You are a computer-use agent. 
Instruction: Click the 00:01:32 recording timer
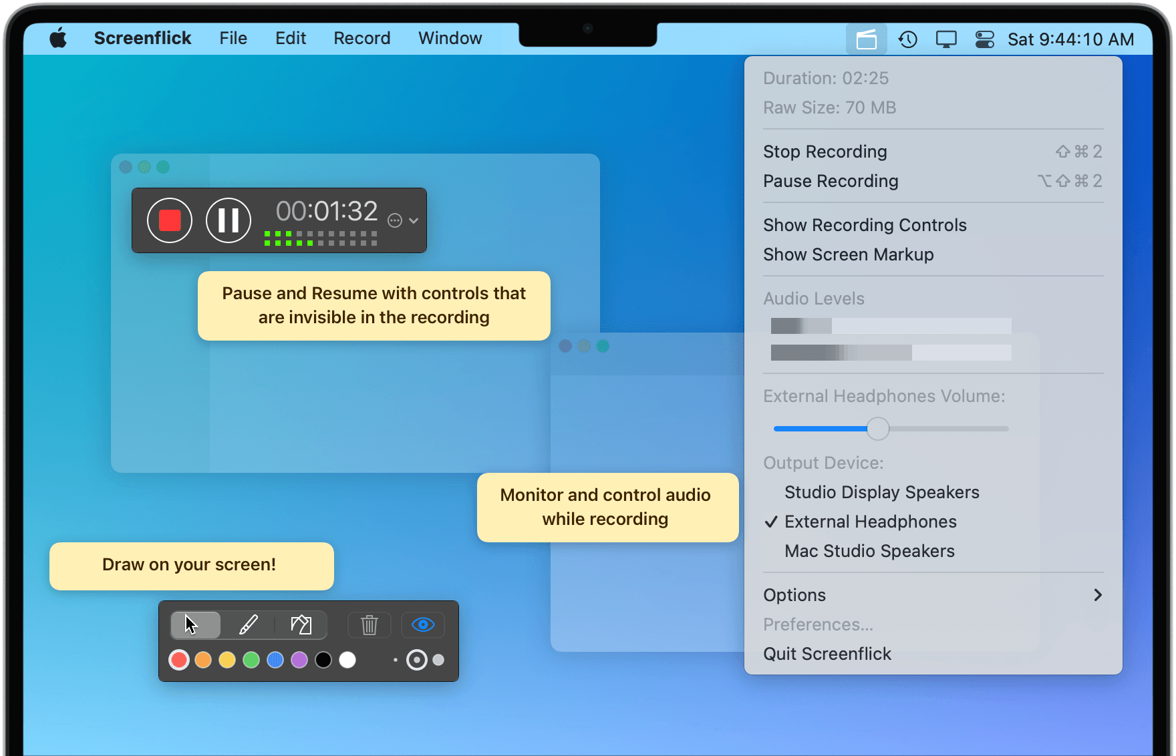click(x=327, y=211)
